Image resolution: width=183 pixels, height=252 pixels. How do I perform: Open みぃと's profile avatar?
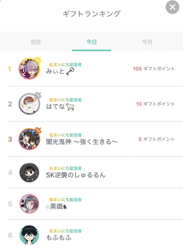tap(30, 69)
